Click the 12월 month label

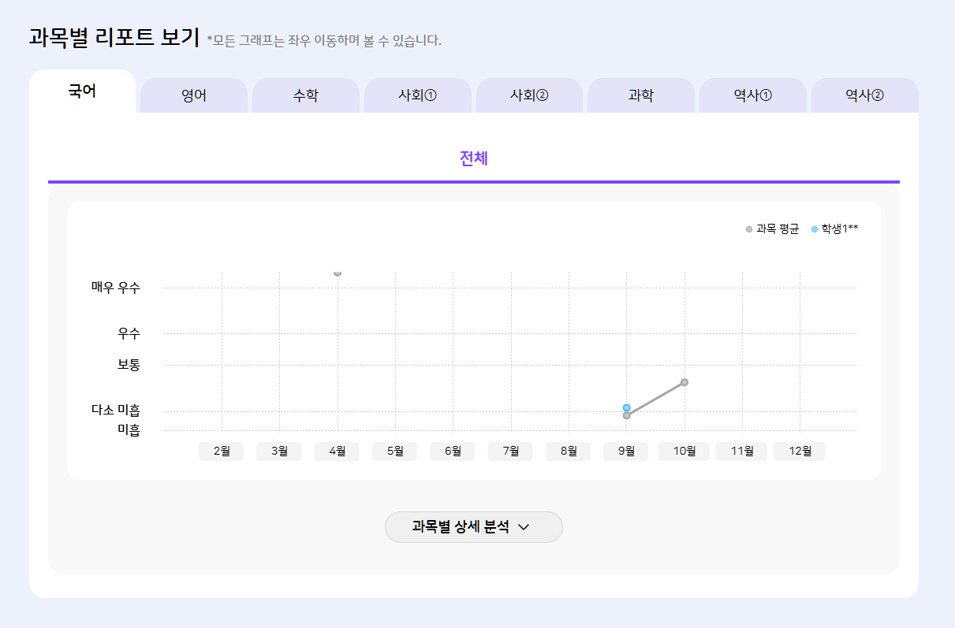pyautogui.click(x=799, y=451)
